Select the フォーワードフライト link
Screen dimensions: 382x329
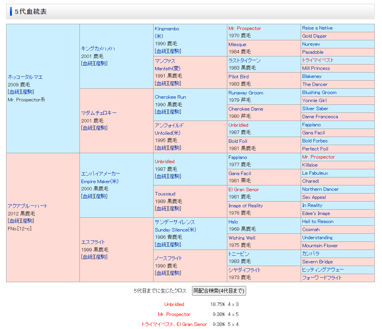click(x=321, y=278)
